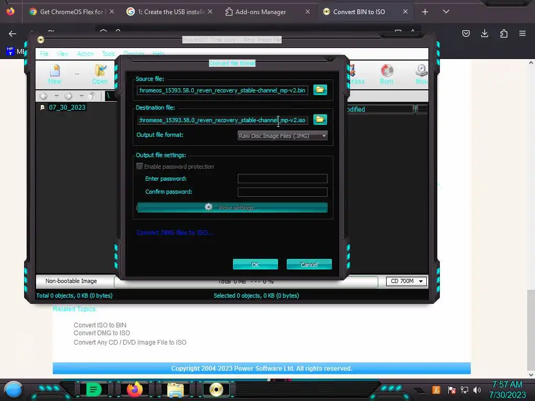Open Firefox hamburger application menu
Screen dimensions: 535x401
(522, 33)
